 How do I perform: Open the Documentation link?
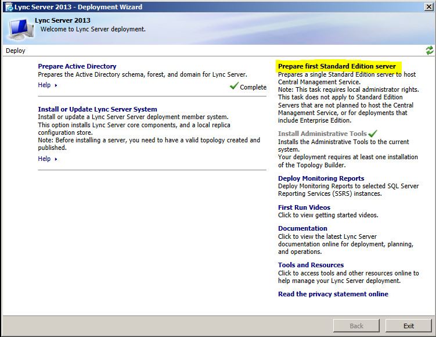click(302, 228)
